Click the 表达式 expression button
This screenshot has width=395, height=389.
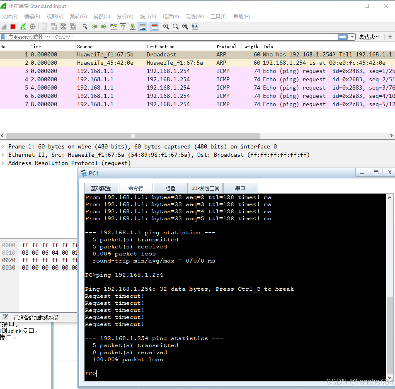tap(368, 37)
